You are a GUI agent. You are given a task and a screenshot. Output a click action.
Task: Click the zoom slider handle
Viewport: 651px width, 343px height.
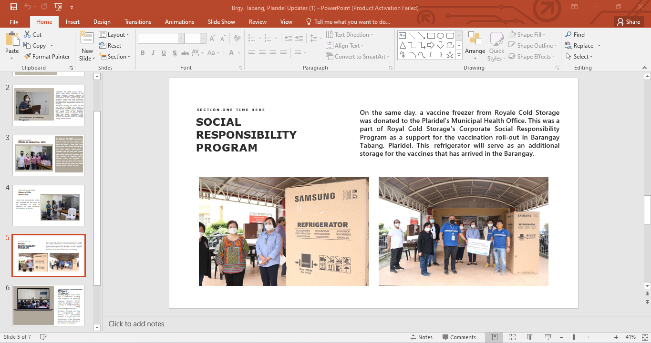[574, 337]
